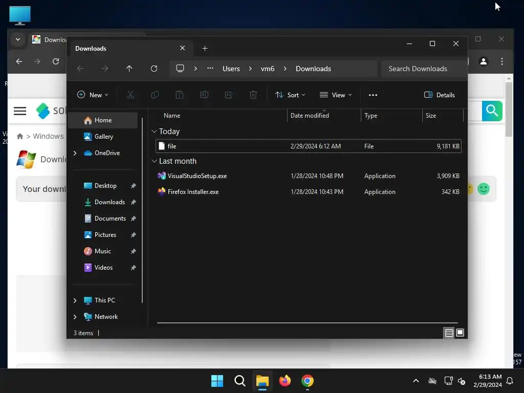
Task: Open the View dropdown
Action: [x=336, y=95]
